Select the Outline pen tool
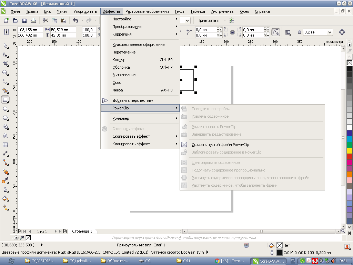Screen dimensions: 353x265 5,189
